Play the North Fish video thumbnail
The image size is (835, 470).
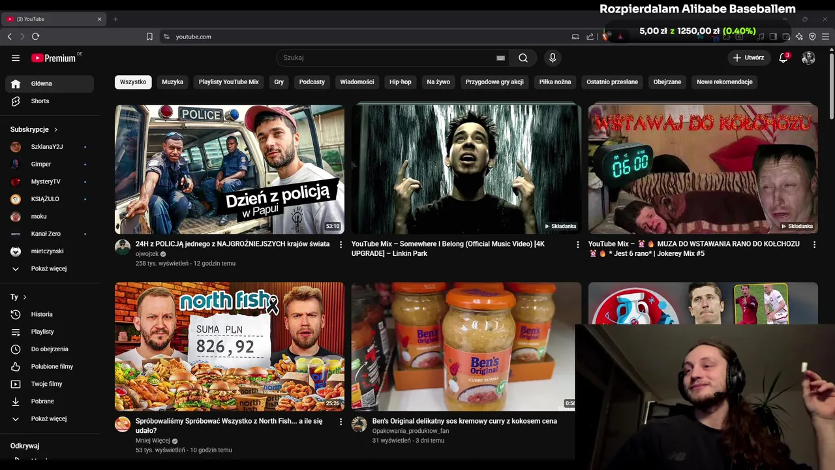tap(230, 347)
